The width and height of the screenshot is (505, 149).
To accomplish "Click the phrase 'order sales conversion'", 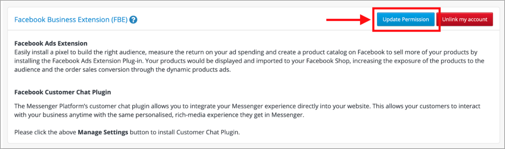I will (97, 70).
